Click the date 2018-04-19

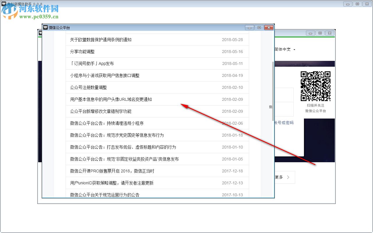click(232, 75)
